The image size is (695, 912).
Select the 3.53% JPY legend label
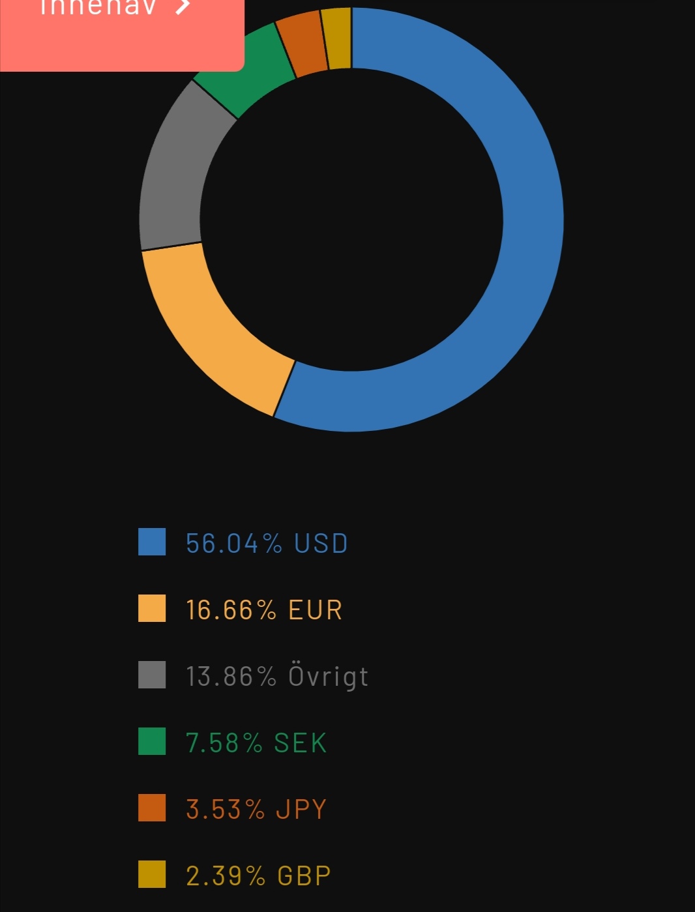click(256, 809)
